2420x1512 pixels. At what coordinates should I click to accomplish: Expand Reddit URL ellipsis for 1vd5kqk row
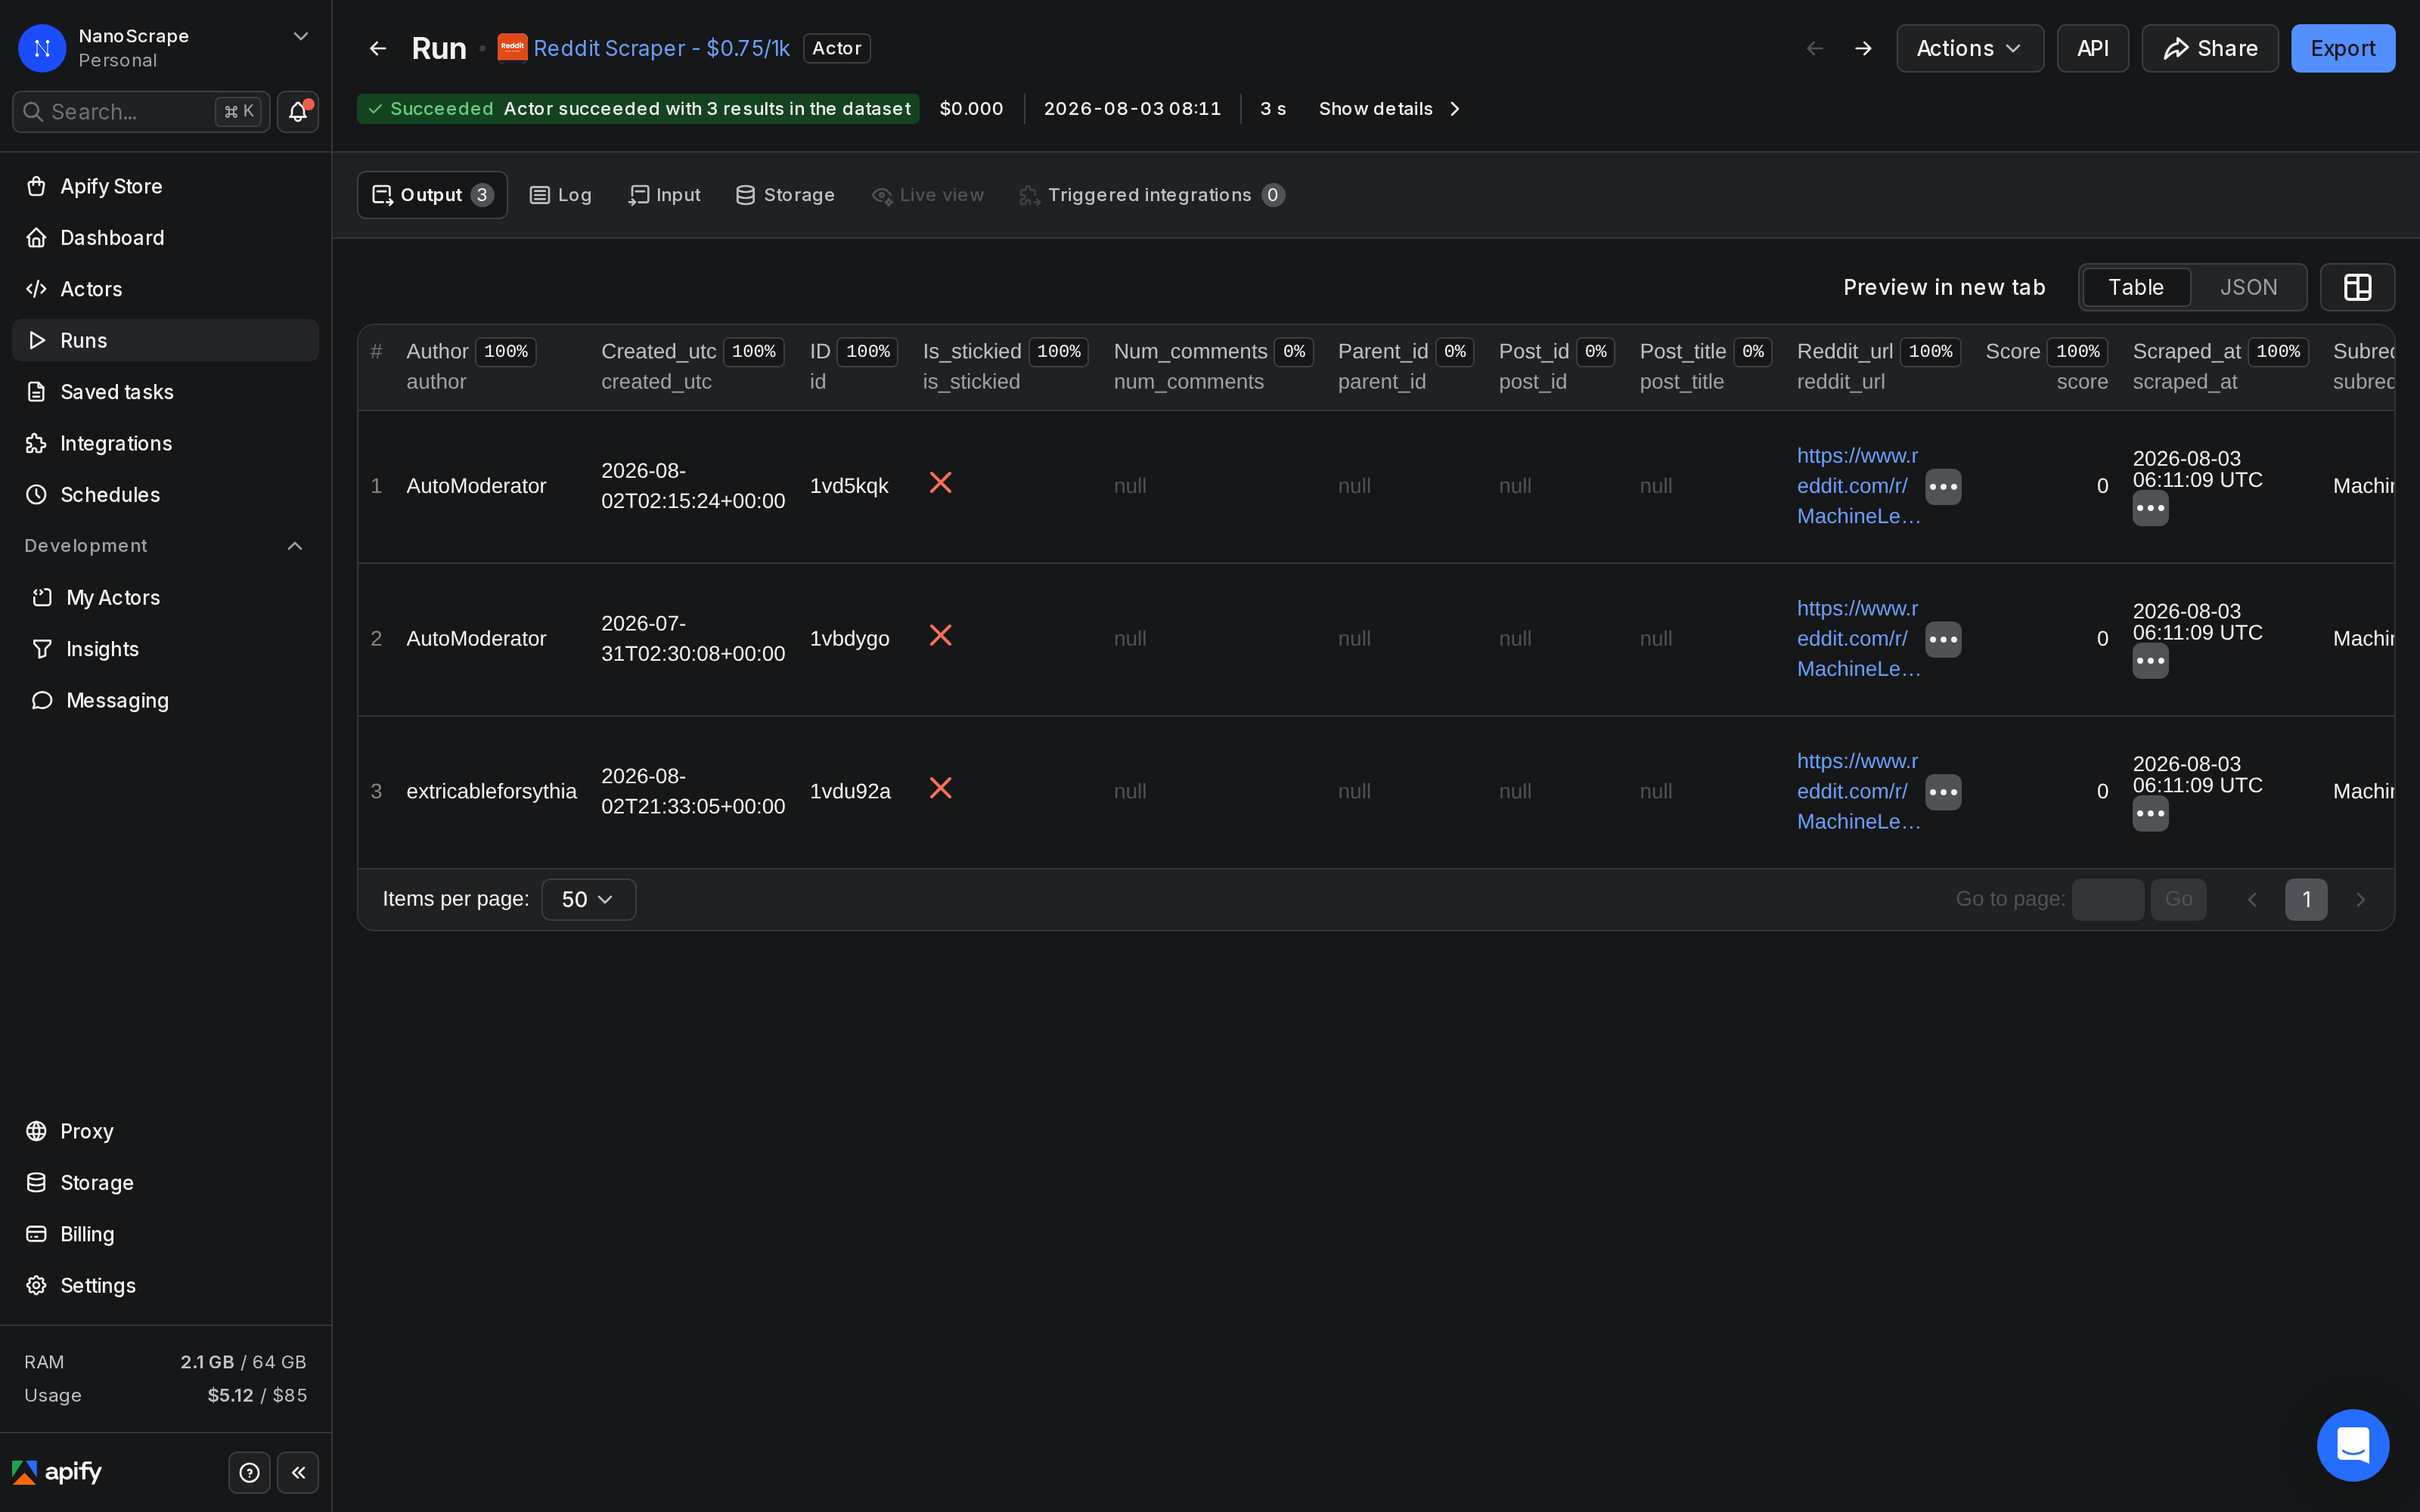pyautogui.click(x=1943, y=487)
